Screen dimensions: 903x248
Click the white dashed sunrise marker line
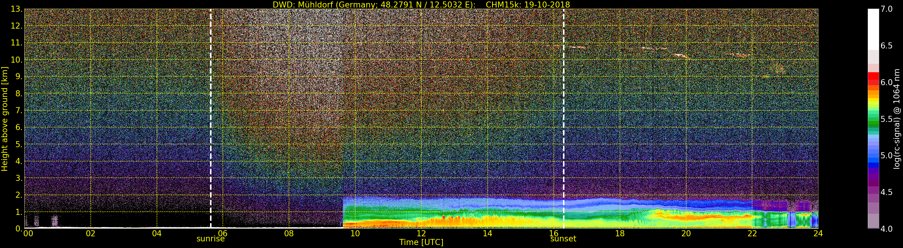click(x=211, y=119)
